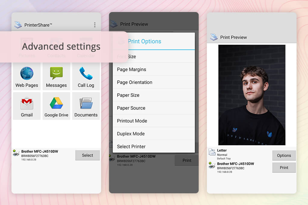This screenshot has width=308, height=205.
Task: Click printer status icon in right Print Preview
Action: pyautogui.click(x=212, y=165)
